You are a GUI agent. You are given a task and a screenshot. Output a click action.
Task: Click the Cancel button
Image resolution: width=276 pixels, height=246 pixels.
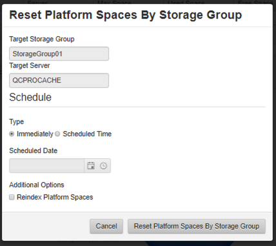tap(106, 226)
